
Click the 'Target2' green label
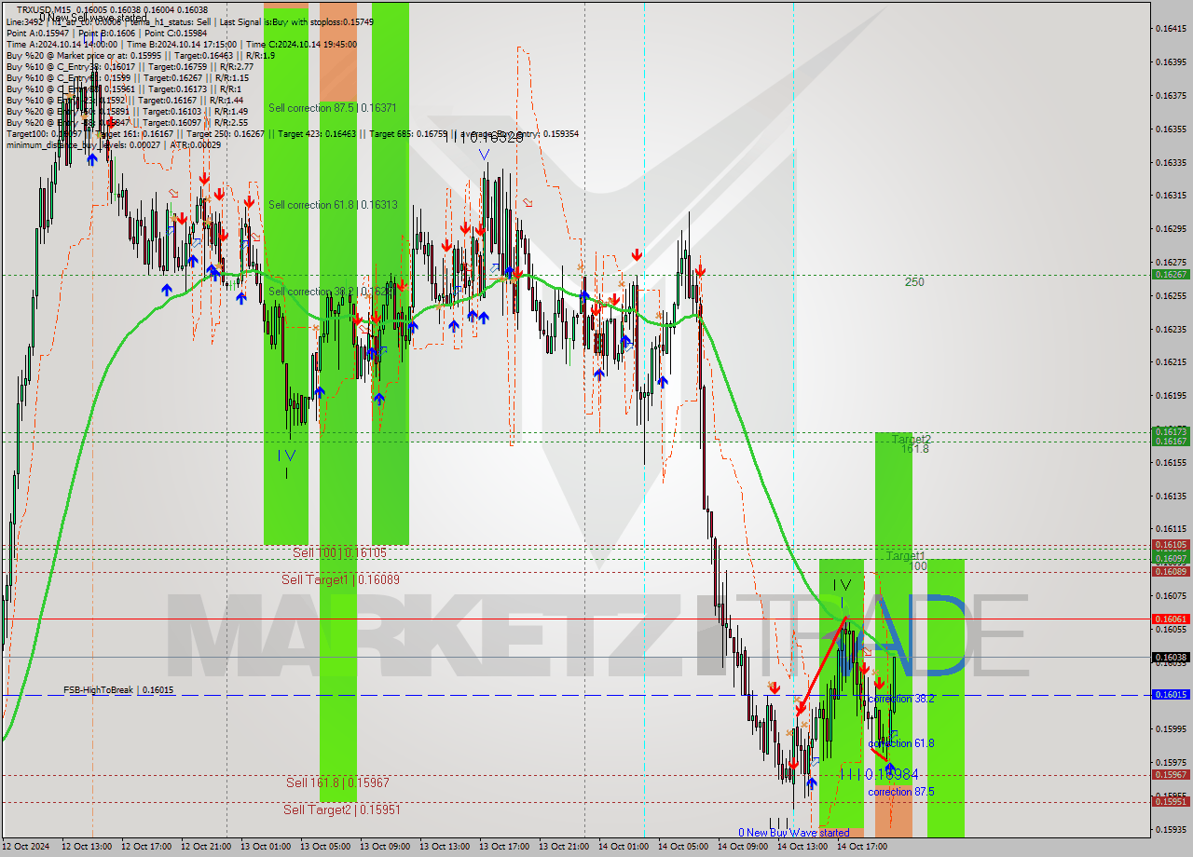pos(911,439)
